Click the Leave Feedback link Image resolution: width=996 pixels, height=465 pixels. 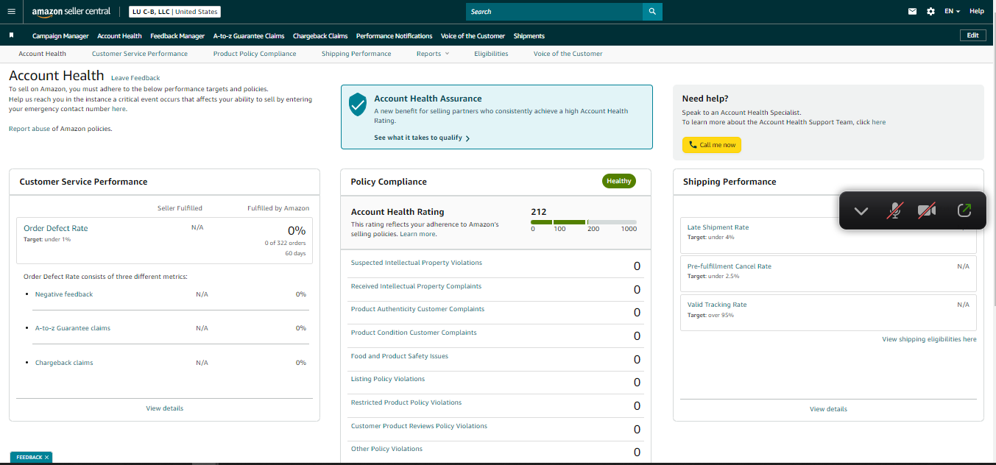135,78
